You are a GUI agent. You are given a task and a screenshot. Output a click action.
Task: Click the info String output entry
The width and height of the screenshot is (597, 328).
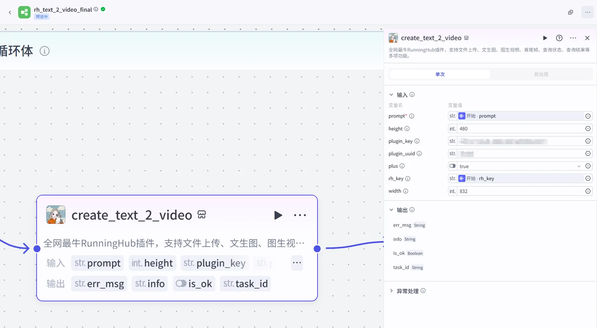pos(404,239)
